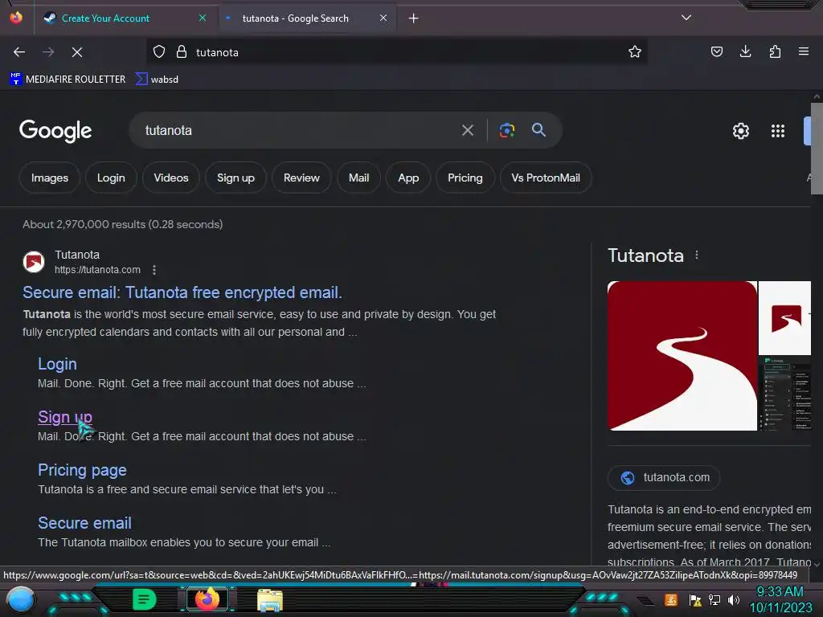The width and height of the screenshot is (823, 617).
Task: Click the Tutanota app screenshot thumbnail
Action: click(x=785, y=394)
